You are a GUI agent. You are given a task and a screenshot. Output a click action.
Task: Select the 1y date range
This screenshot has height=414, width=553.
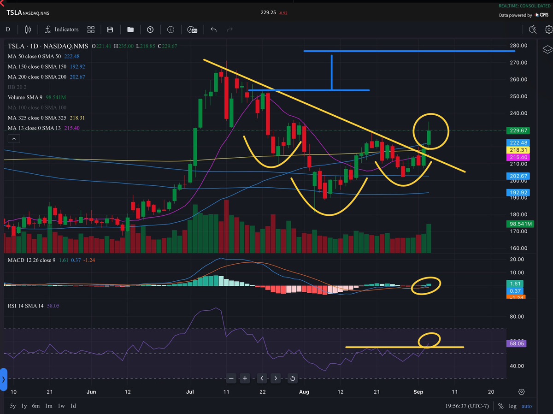coord(24,406)
